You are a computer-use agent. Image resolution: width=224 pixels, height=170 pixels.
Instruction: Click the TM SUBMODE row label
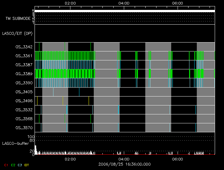(18, 19)
